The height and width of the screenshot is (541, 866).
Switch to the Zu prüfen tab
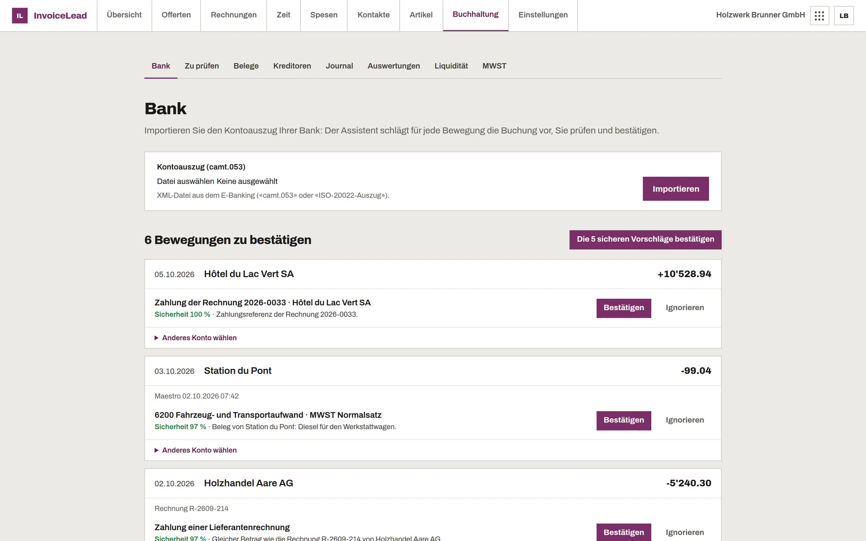pos(202,66)
